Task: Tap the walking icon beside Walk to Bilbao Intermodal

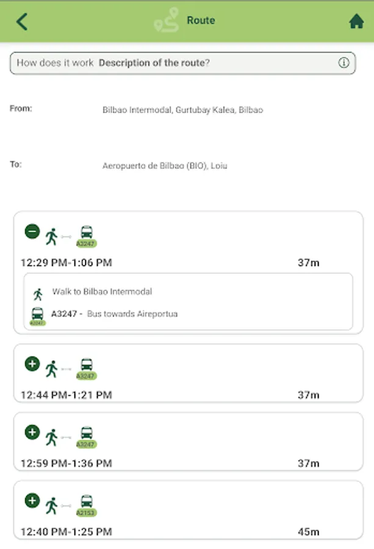Action: [38, 294]
